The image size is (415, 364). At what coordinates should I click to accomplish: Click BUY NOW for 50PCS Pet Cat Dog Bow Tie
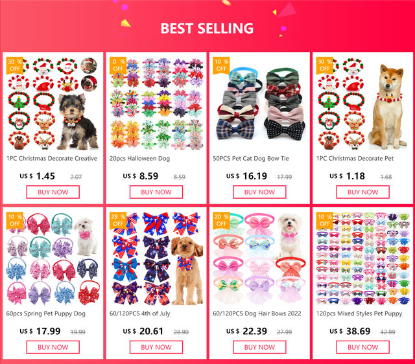click(259, 192)
